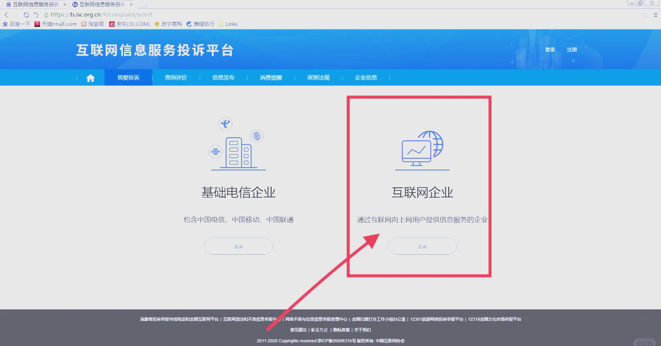Open the 政策法规 navigation tab
The height and width of the screenshot is (346, 661).
[318, 78]
